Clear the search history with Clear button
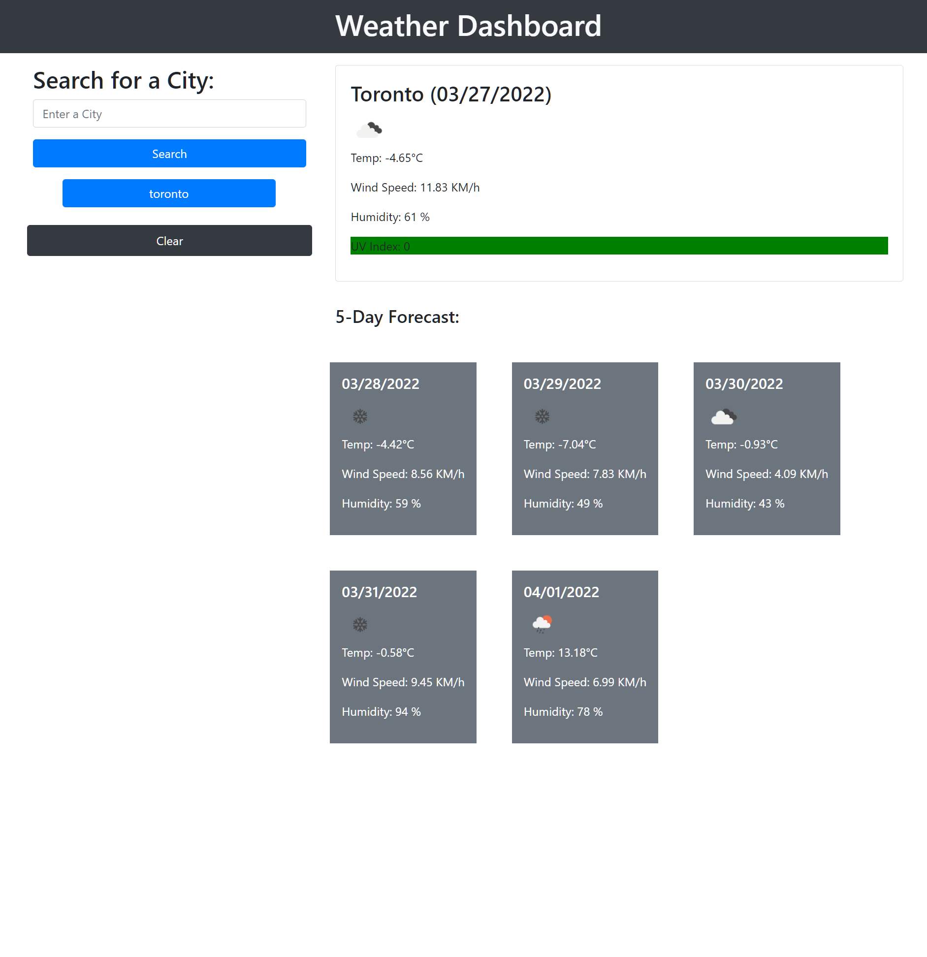The image size is (927, 957). point(169,241)
